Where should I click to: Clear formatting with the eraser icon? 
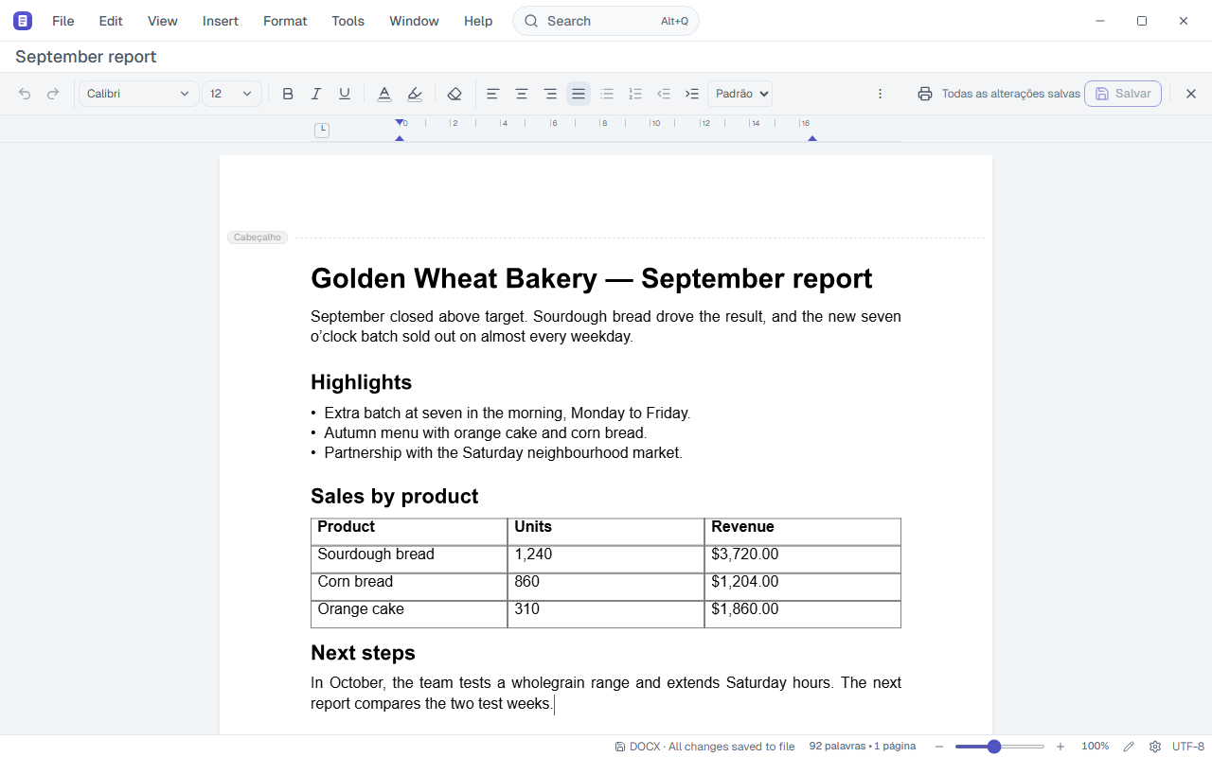[x=454, y=94]
